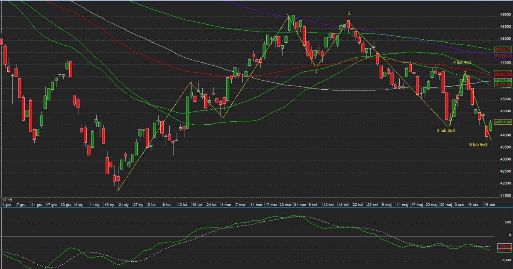Click the -1000 level on oscillator scale

(506, 259)
